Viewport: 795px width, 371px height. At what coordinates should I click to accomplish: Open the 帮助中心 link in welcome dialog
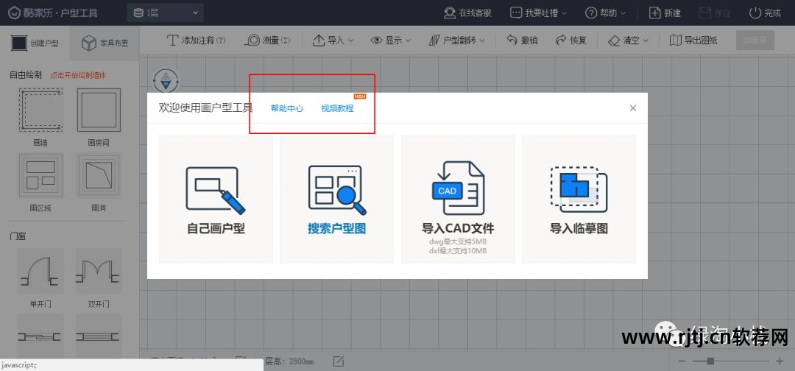click(287, 108)
